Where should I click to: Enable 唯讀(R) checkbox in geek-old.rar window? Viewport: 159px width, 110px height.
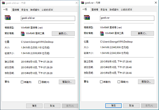click(x=22, y=82)
